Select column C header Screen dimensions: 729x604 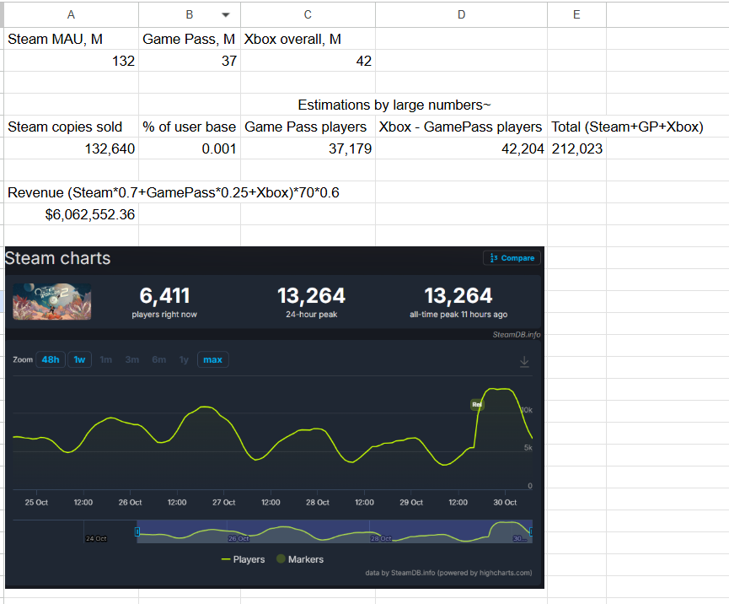(x=308, y=15)
